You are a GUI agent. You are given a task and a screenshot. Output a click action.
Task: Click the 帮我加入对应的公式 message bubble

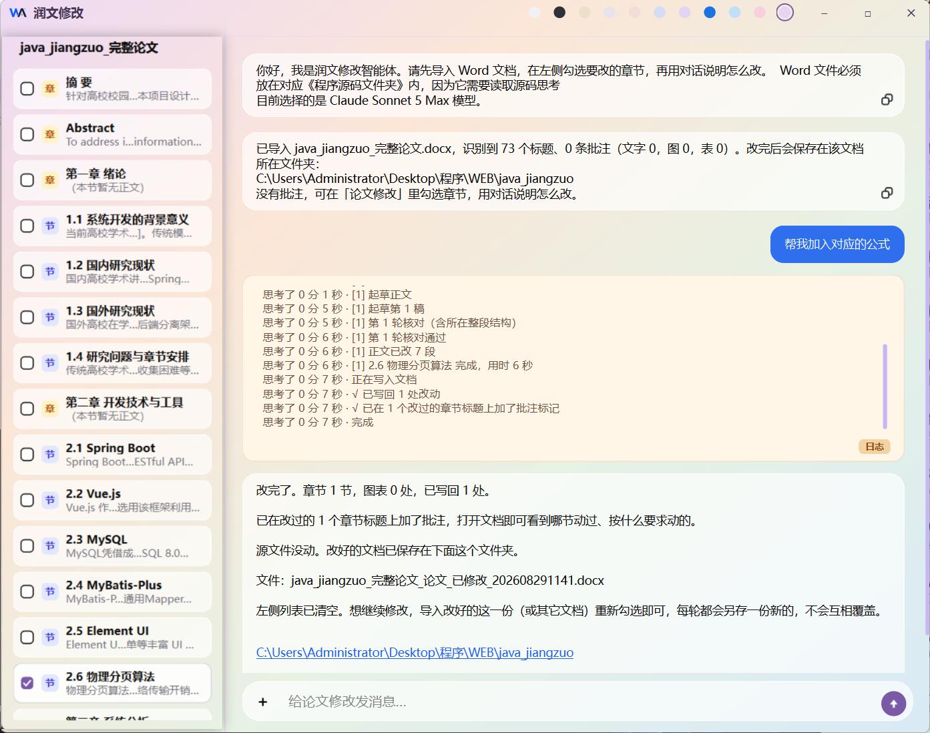837,244
